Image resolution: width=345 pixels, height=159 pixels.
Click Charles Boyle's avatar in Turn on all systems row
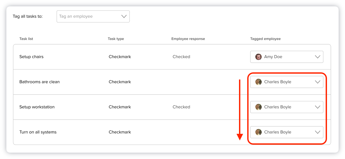258,132
